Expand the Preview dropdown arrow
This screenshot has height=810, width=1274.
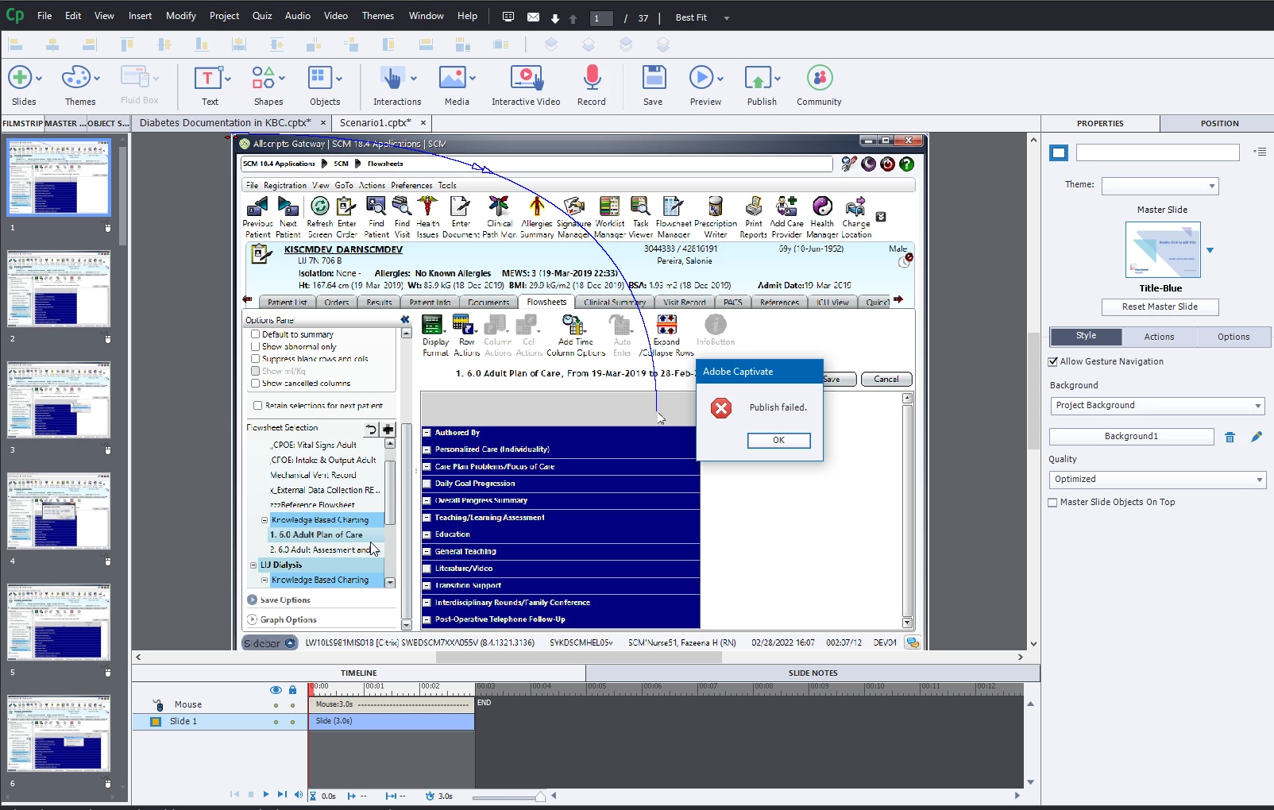(x=720, y=79)
